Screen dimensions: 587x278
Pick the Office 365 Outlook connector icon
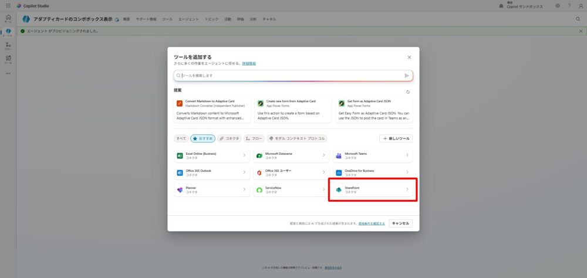[x=180, y=172]
